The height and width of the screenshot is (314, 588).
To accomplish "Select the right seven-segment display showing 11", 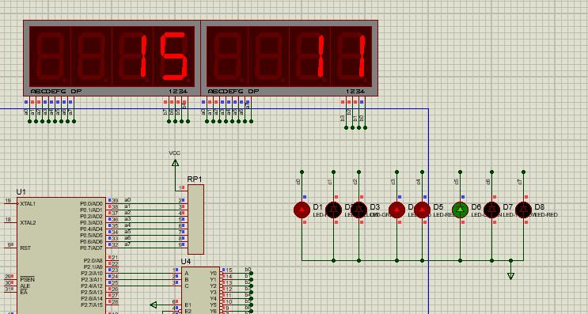I will click(x=289, y=57).
